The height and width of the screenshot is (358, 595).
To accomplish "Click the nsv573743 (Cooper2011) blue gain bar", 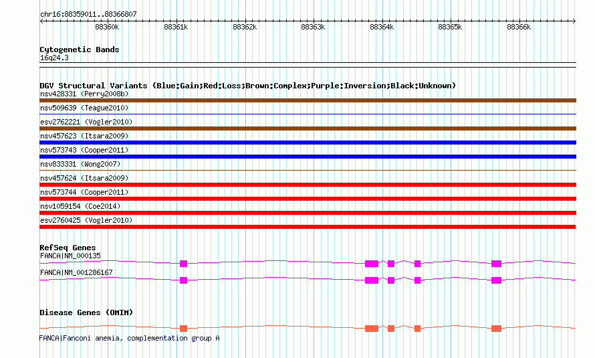I will click(308, 157).
